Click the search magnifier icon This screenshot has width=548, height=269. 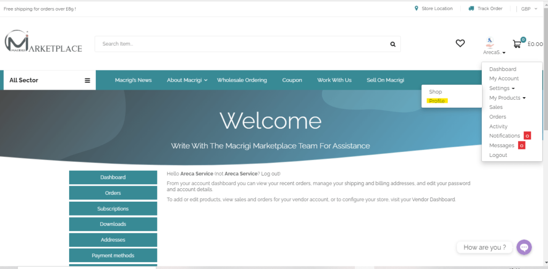click(x=393, y=44)
